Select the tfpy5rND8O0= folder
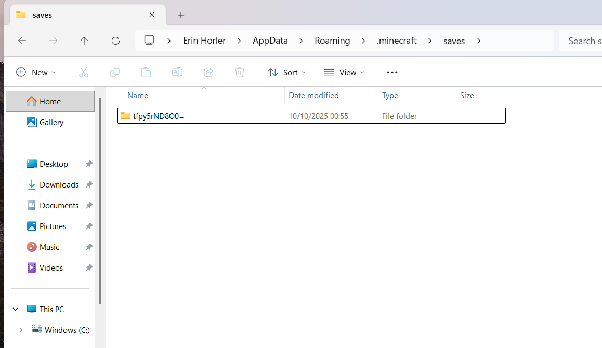 158,116
